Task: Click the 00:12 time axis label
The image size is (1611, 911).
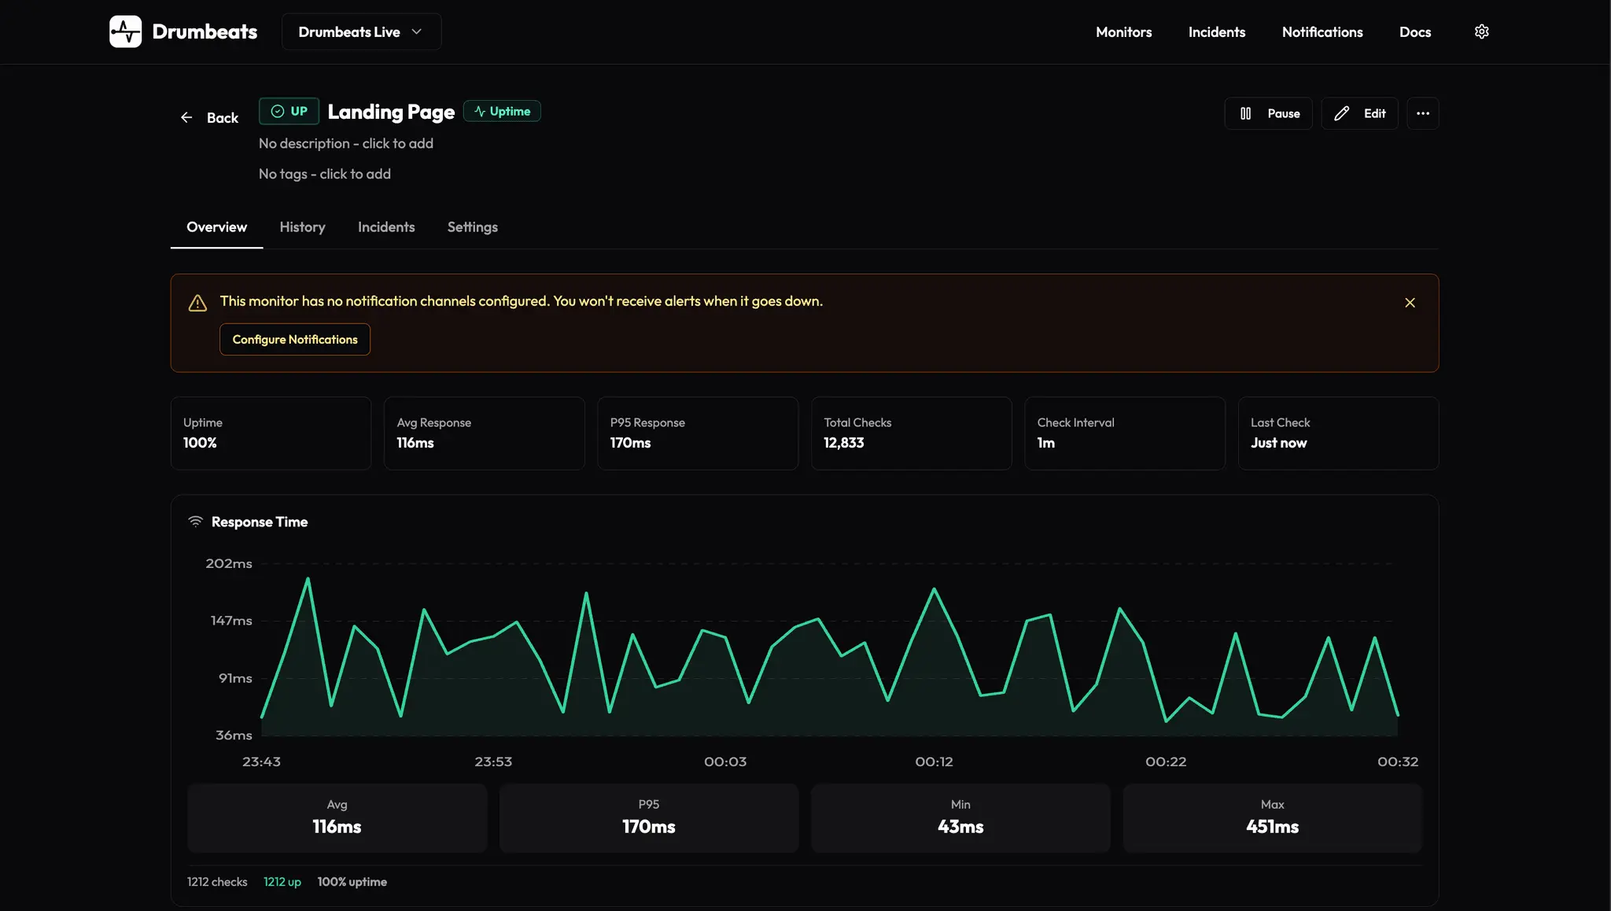Action: pos(934,762)
